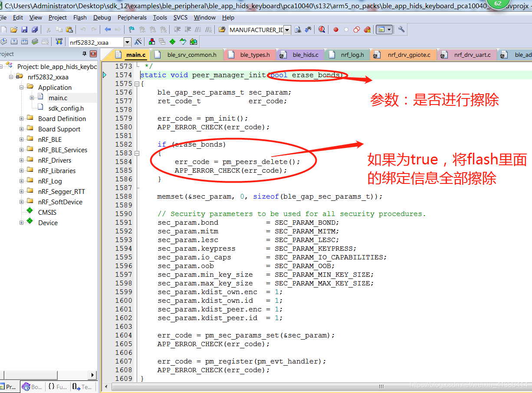This screenshot has height=393, width=532.
Task: Insert a breakpoint with the red dot icon
Action: [x=336, y=29]
